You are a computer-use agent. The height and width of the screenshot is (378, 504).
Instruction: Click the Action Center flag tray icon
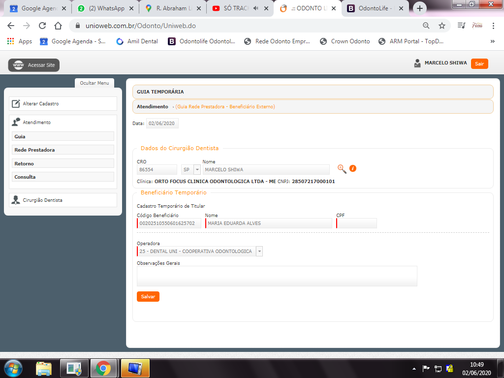pyautogui.click(x=426, y=368)
